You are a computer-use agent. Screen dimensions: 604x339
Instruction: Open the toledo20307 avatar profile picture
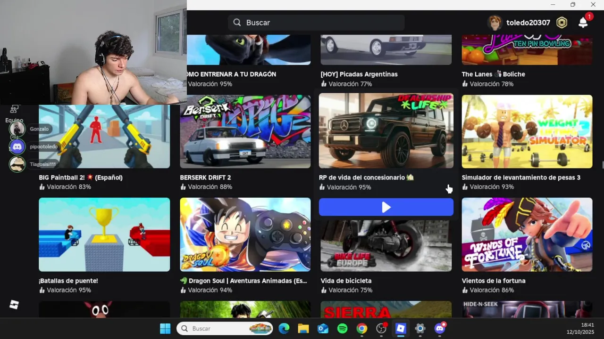(x=495, y=23)
